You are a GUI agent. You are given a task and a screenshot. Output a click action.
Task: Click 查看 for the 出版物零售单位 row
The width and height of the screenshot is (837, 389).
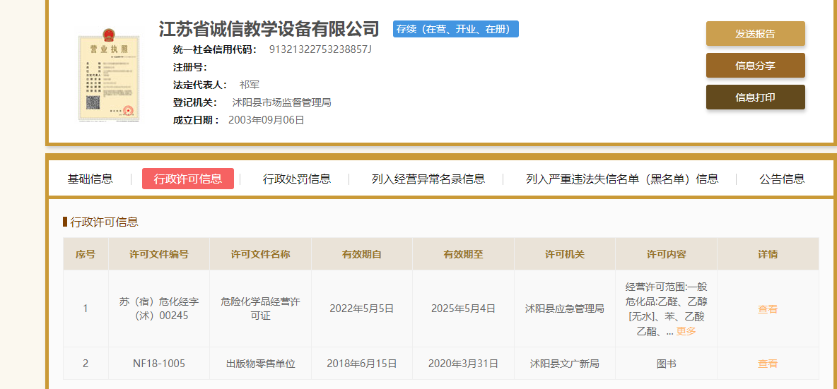coord(768,364)
